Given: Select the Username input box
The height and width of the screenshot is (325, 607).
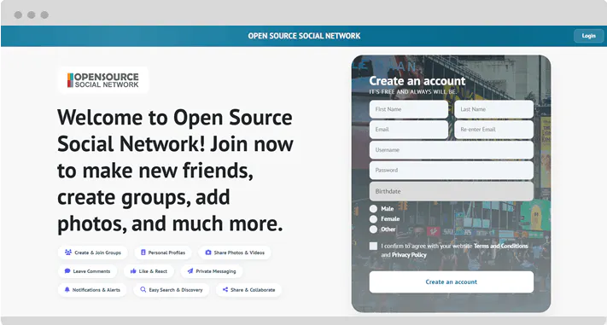Looking at the screenshot, I should [452, 150].
